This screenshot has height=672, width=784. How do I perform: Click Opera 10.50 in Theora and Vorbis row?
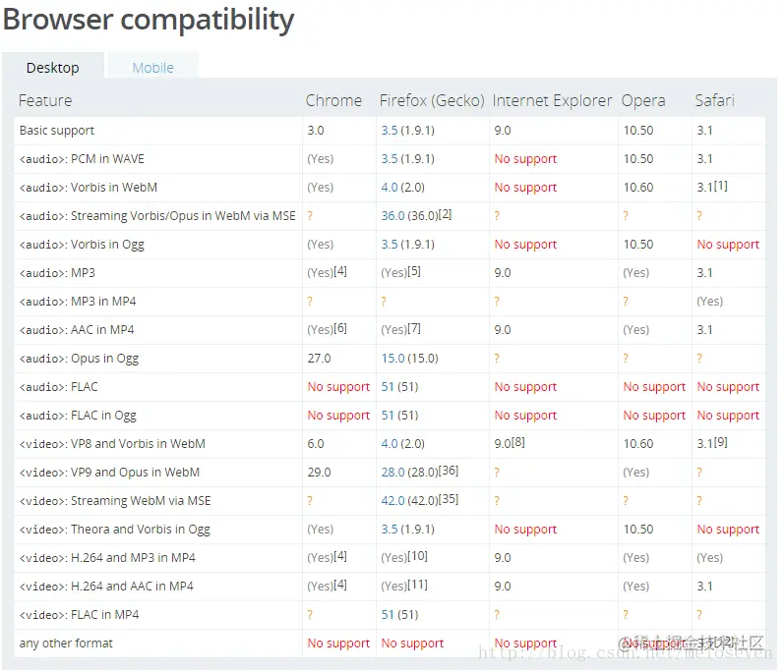(638, 529)
